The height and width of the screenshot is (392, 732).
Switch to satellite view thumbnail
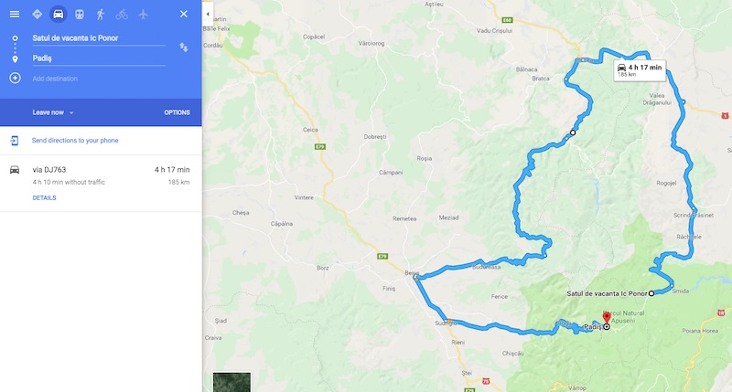231,382
